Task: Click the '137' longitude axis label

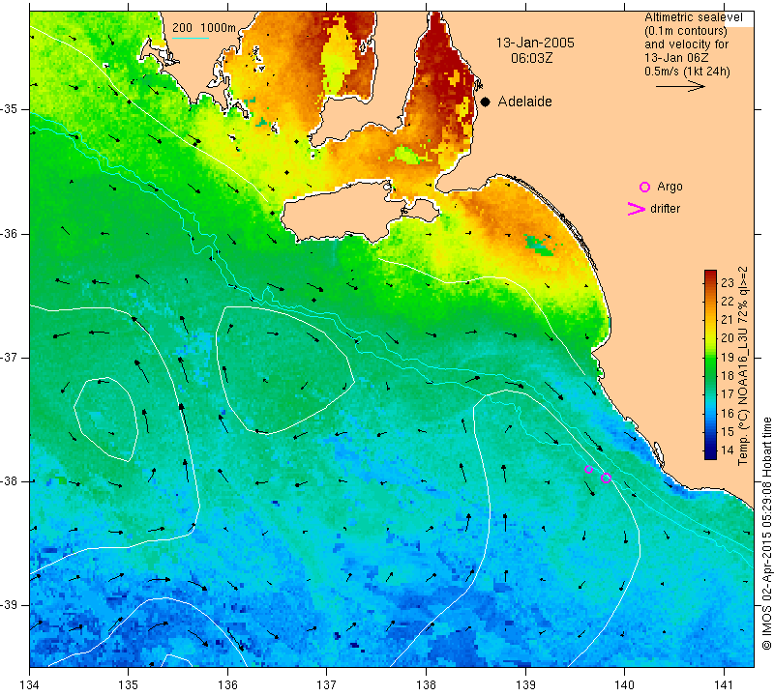Action: click(x=327, y=685)
